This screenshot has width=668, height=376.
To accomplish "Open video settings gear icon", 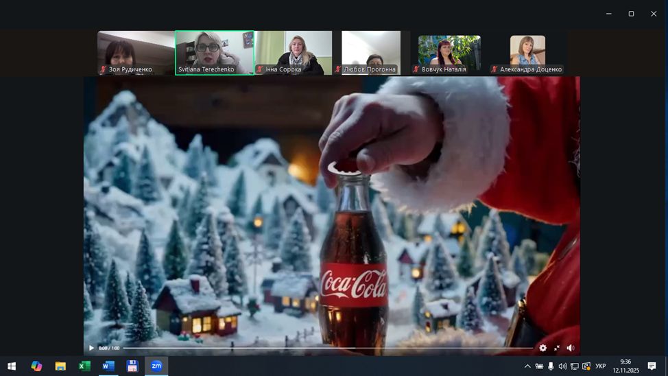I will coord(542,348).
